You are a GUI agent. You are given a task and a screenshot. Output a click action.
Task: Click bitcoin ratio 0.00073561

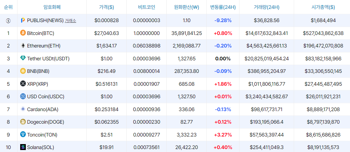[x=147, y=147]
